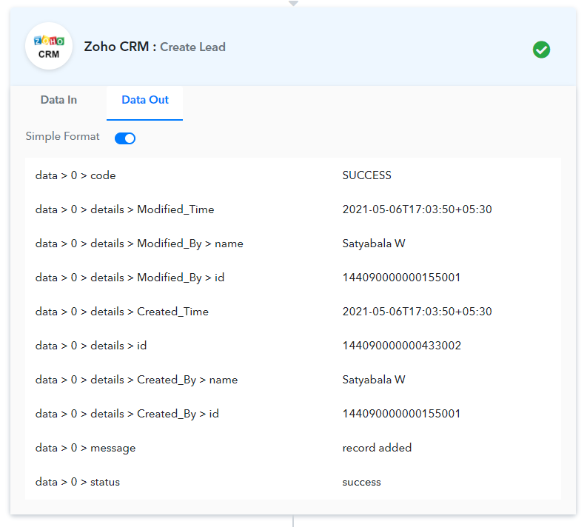The image size is (587, 527).
Task: Click 'details > Created_By > id' key
Action: [x=127, y=414]
